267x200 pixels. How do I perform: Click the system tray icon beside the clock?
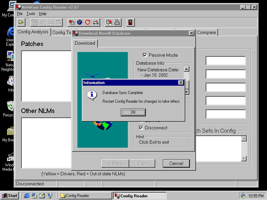click(243, 196)
